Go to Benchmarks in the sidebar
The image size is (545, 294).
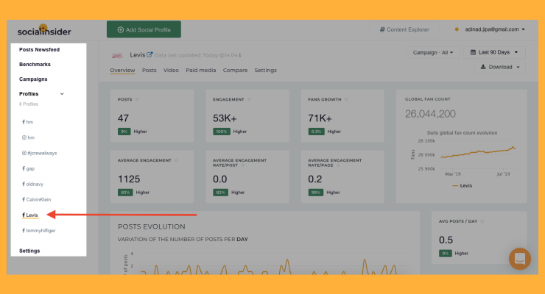tap(35, 65)
